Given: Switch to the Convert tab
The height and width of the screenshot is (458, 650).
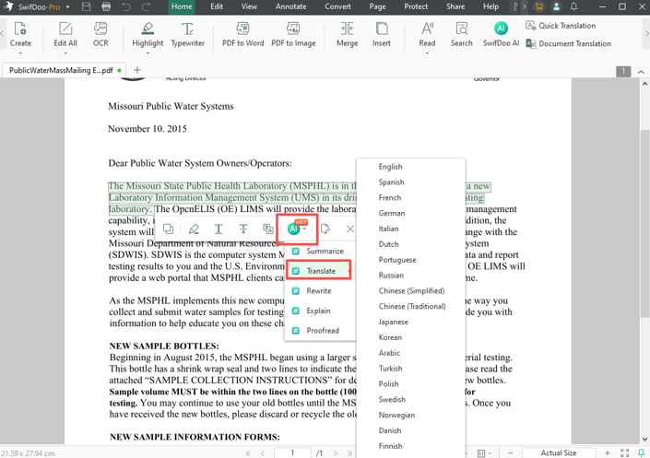Looking at the screenshot, I should 337,6.
